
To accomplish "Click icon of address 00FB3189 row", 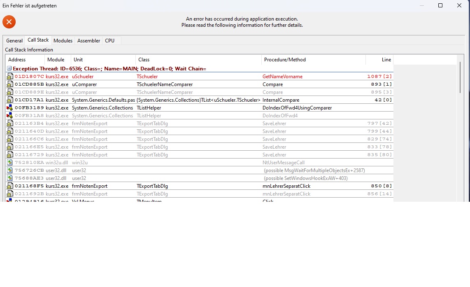I will click(10, 107).
